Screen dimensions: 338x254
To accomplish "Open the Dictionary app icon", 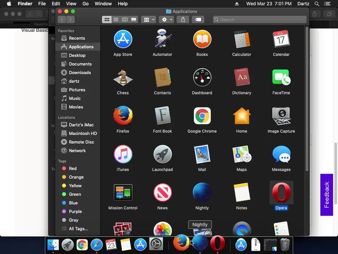I will pyautogui.click(x=242, y=77).
